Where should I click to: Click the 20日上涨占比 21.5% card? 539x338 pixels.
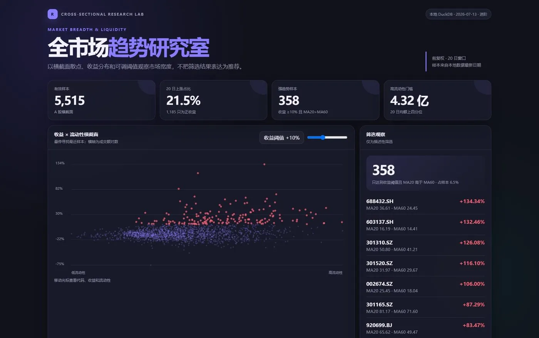coord(213,100)
